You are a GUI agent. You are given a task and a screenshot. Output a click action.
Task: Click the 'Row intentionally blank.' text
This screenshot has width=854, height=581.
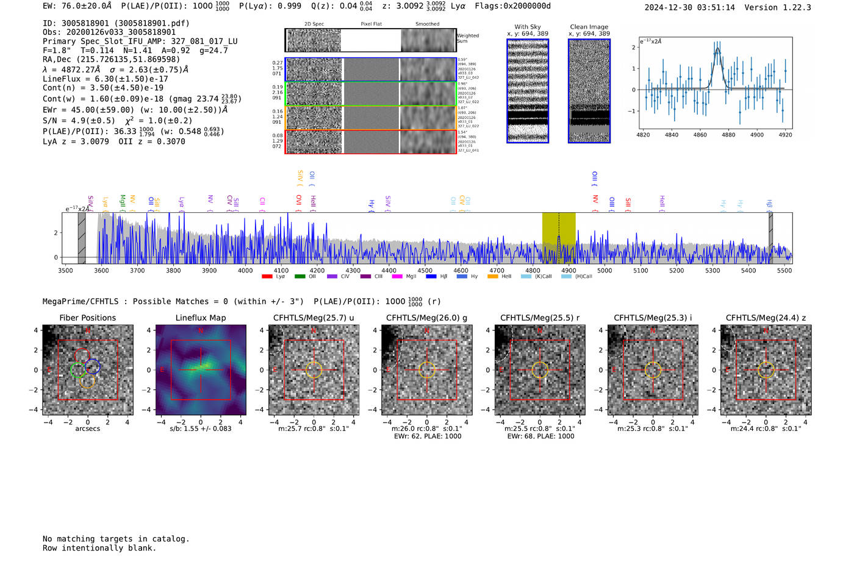click(99, 548)
